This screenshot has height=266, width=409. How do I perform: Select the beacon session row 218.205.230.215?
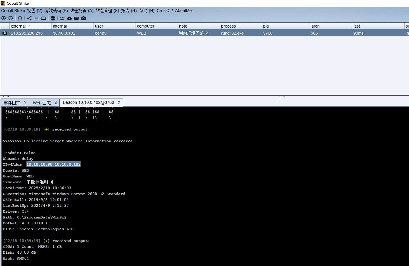click(x=27, y=33)
